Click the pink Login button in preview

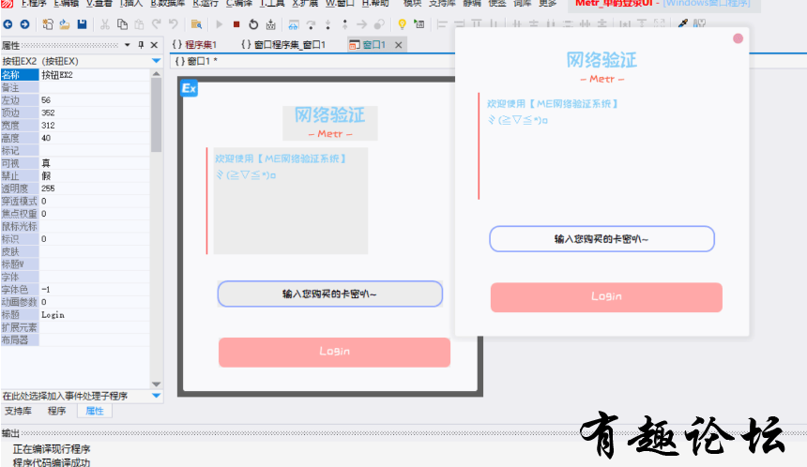click(606, 297)
